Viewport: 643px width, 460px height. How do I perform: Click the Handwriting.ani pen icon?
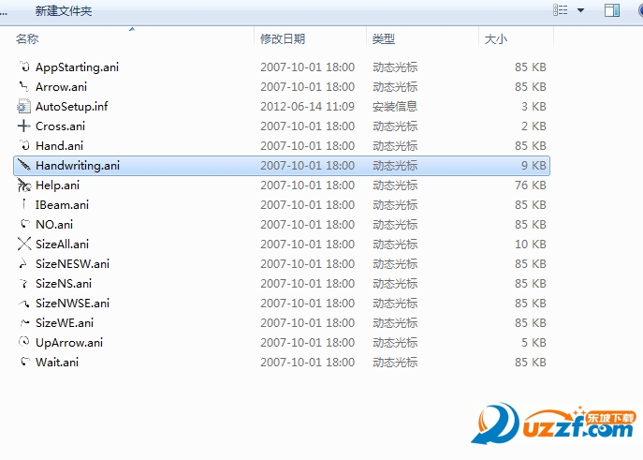24,165
